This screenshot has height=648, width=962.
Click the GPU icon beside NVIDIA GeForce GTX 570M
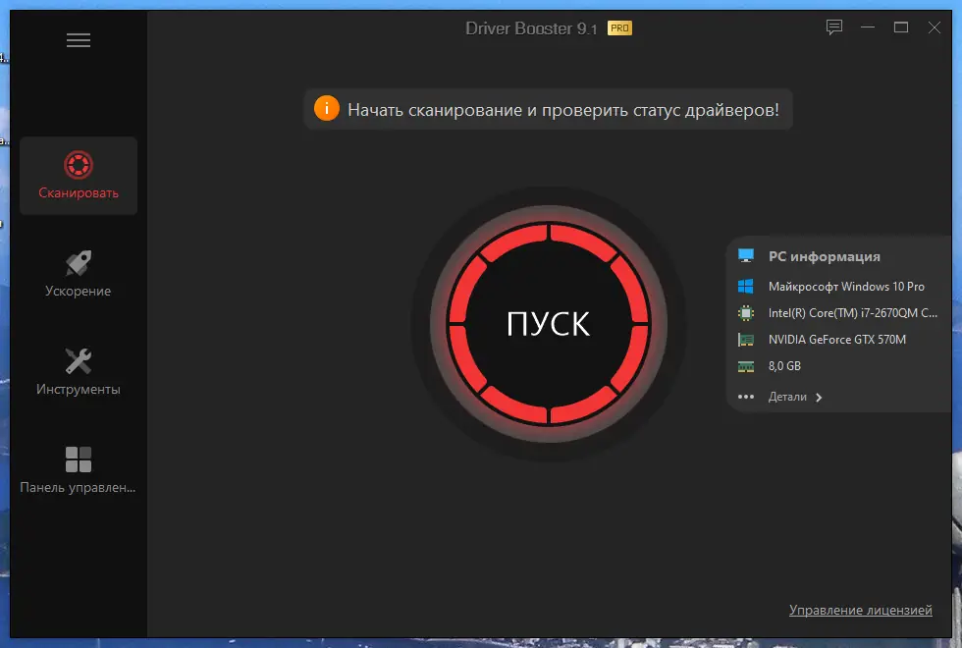pos(745,339)
